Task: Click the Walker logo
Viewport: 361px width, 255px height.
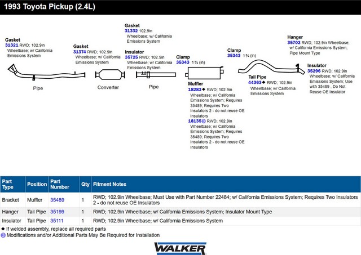Action: (180, 249)
